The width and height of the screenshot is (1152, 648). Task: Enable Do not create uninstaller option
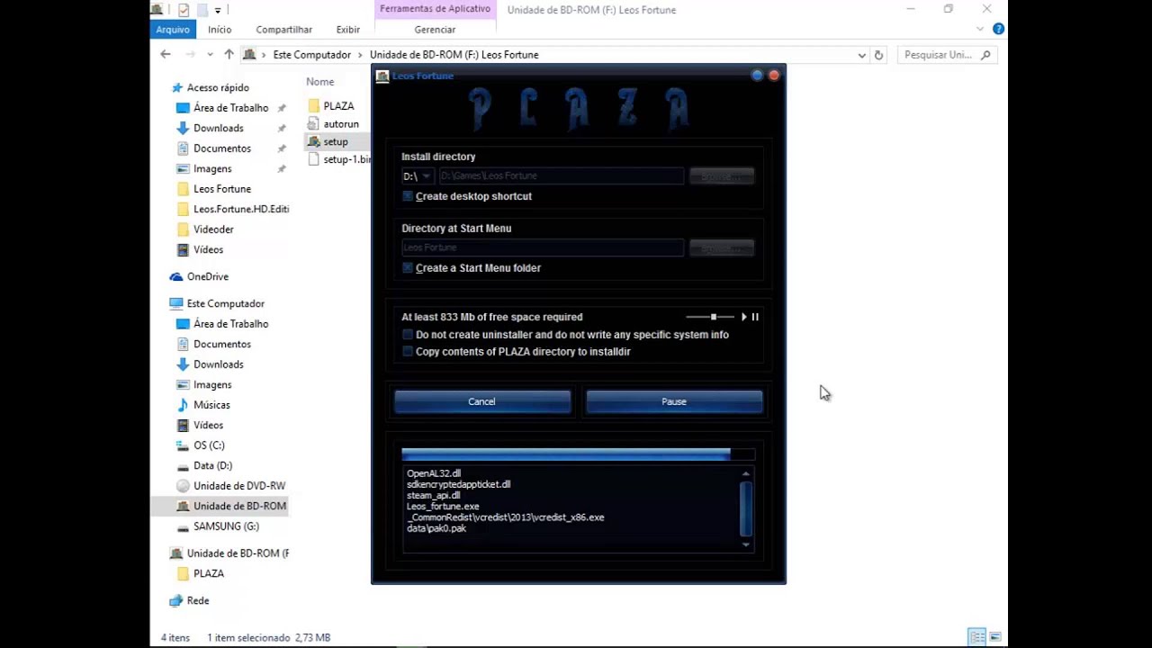click(408, 335)
